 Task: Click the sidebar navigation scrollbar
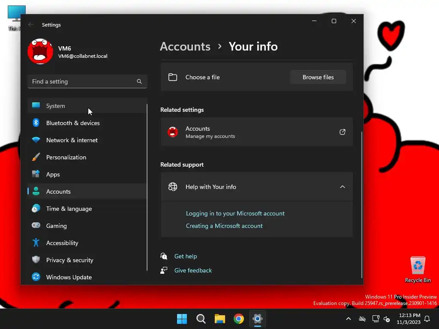pos(147,188)
